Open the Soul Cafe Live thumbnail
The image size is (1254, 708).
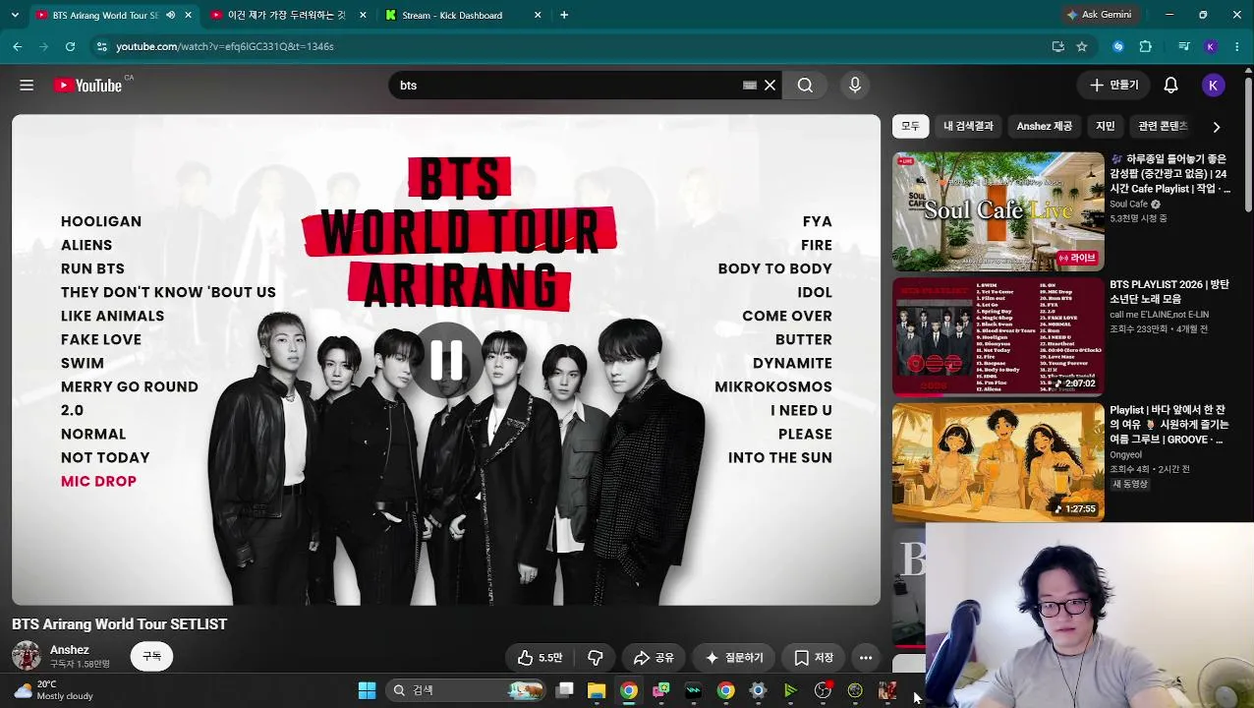[x=997, y=211]
